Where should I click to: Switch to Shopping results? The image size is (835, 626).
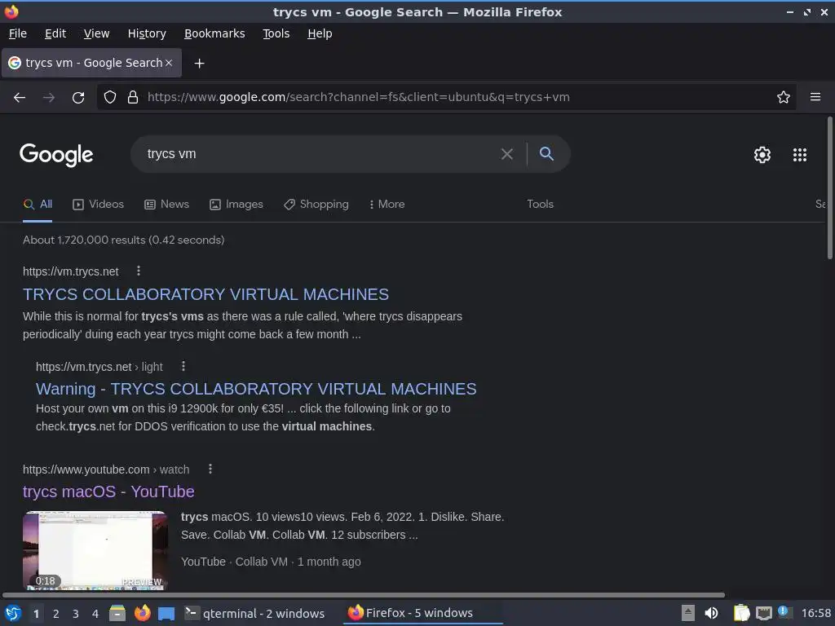316,205
